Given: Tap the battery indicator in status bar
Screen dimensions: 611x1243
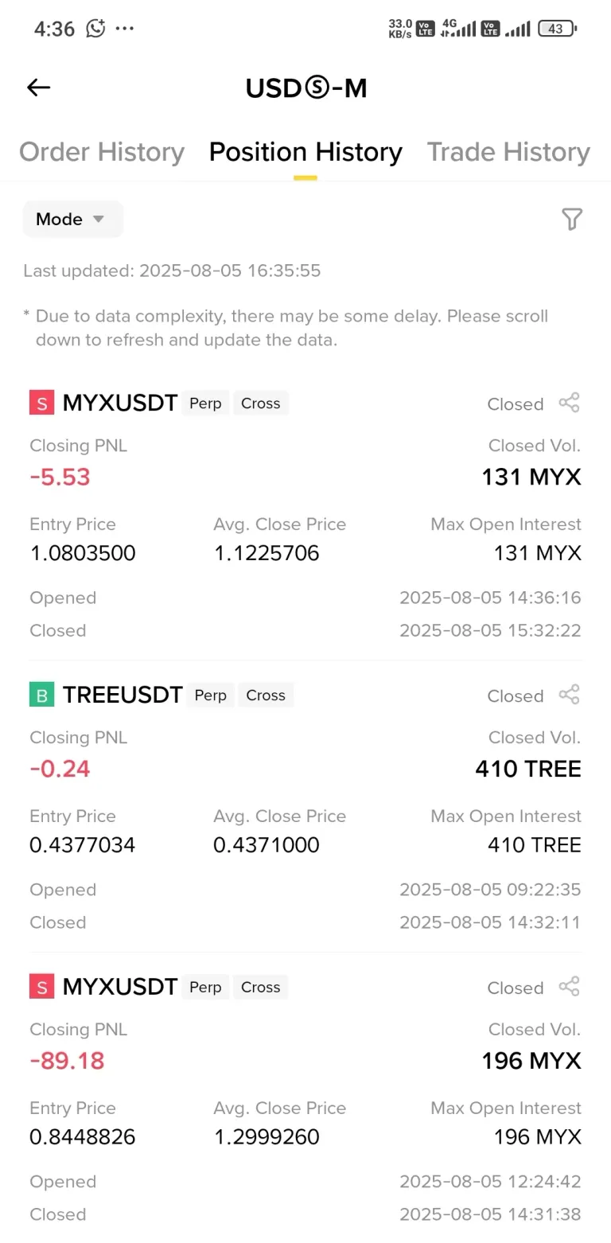Looking at the screenshot, I should click(557, 29).
